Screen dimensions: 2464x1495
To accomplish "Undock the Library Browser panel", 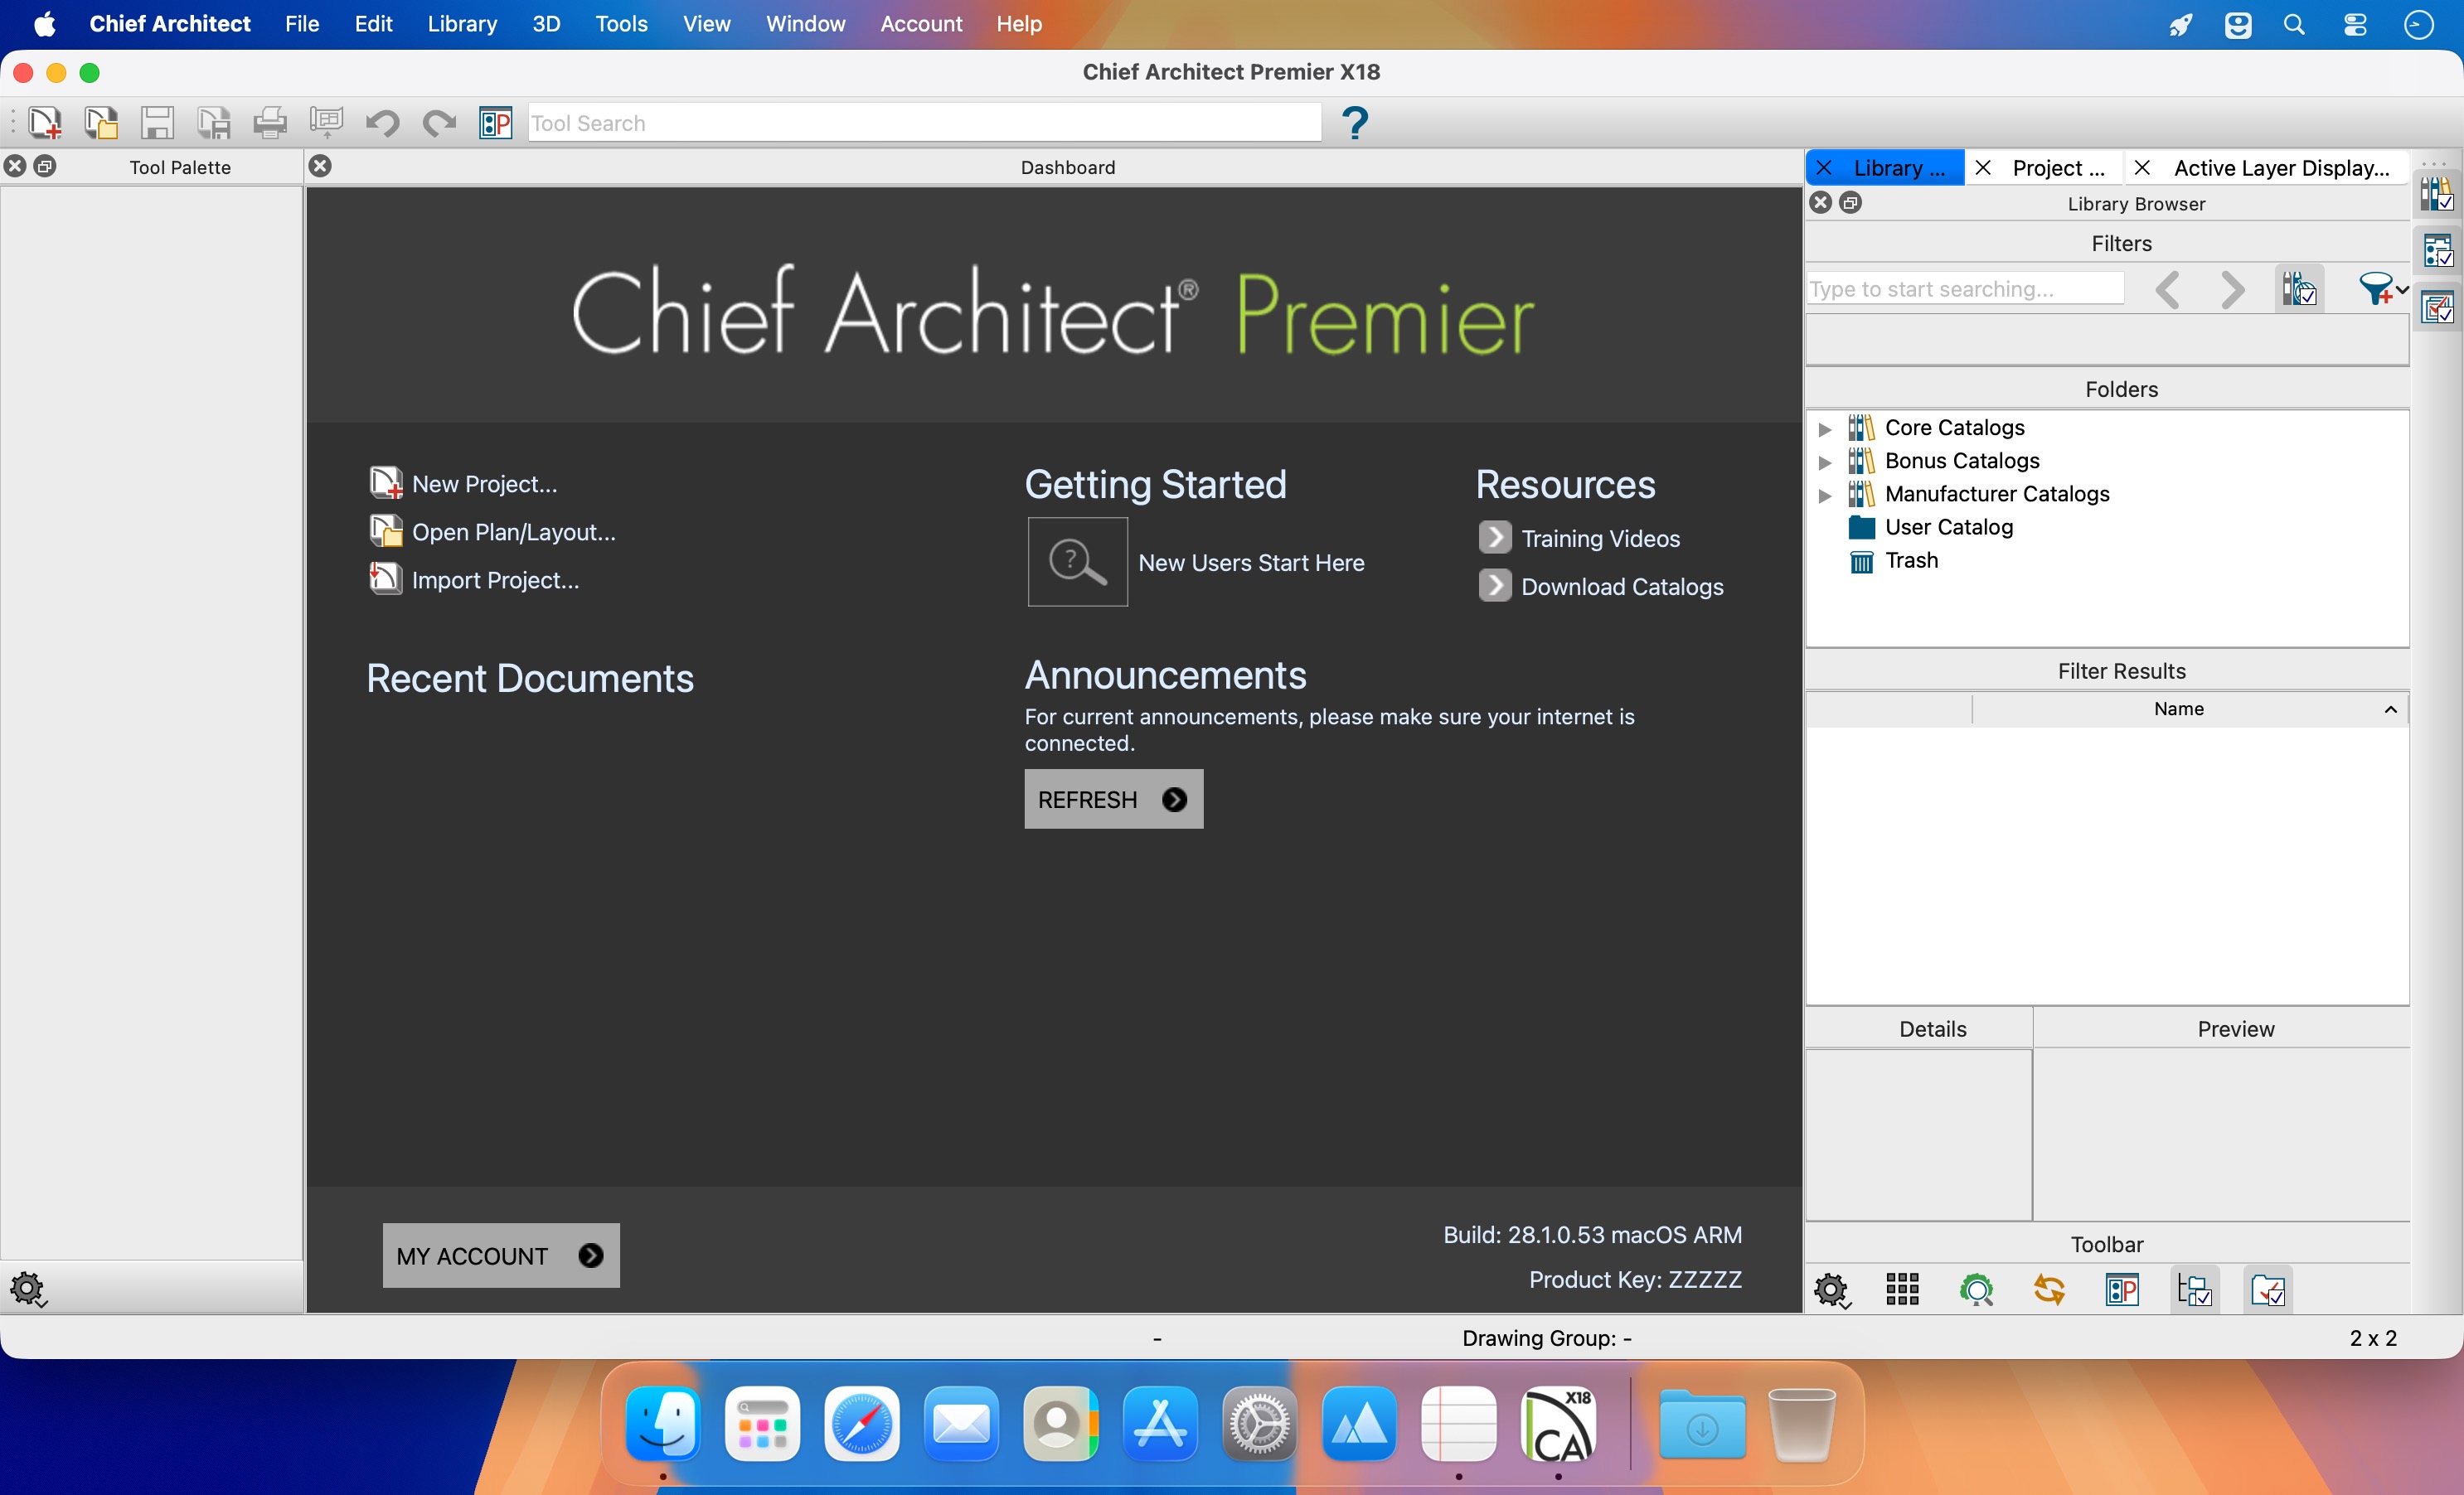I will click(1851, 203).
